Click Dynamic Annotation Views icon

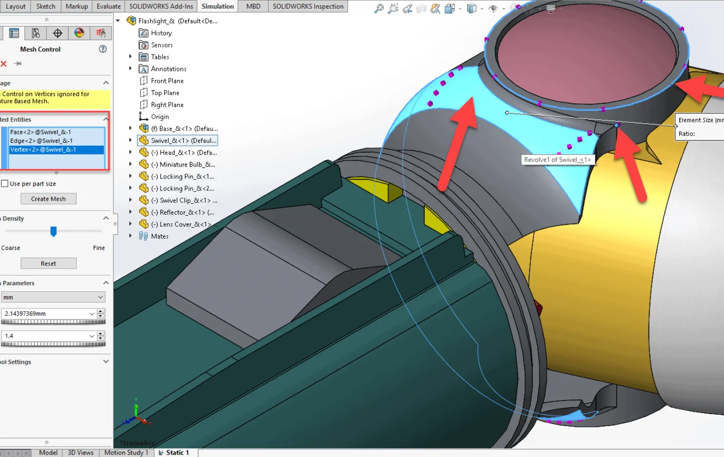click(x=435, y=9)
